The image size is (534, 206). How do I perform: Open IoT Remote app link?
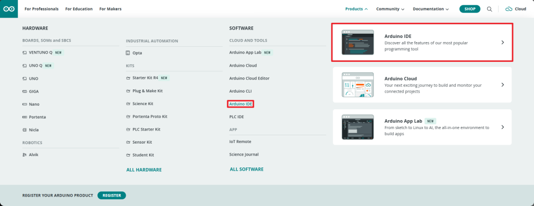pos(240,141)
